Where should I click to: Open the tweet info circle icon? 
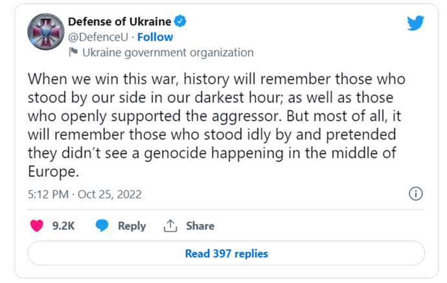point(416,194)
